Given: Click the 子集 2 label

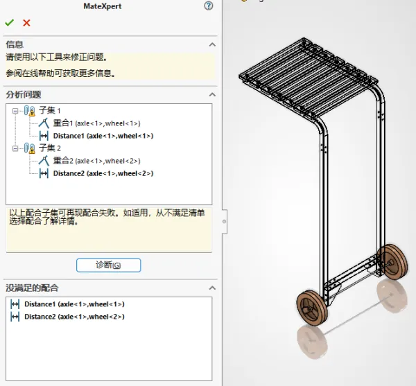Looking at the screenshot, I should pos(50,148).
